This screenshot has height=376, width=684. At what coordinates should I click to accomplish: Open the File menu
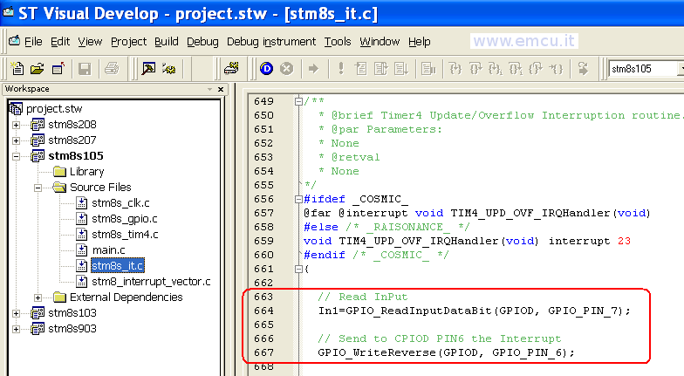pos(33,42)
